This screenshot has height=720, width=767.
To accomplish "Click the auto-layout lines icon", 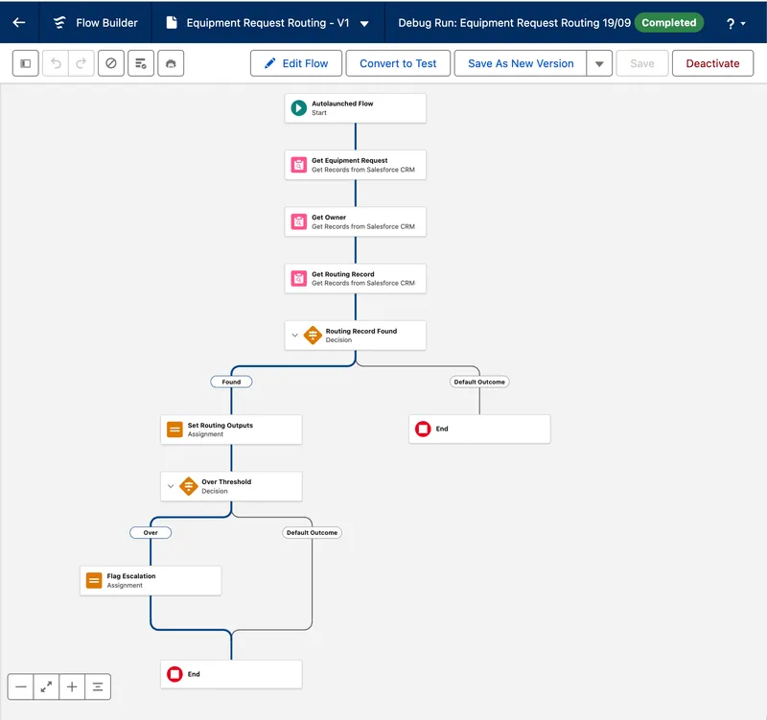I will [x=98, y=686].
